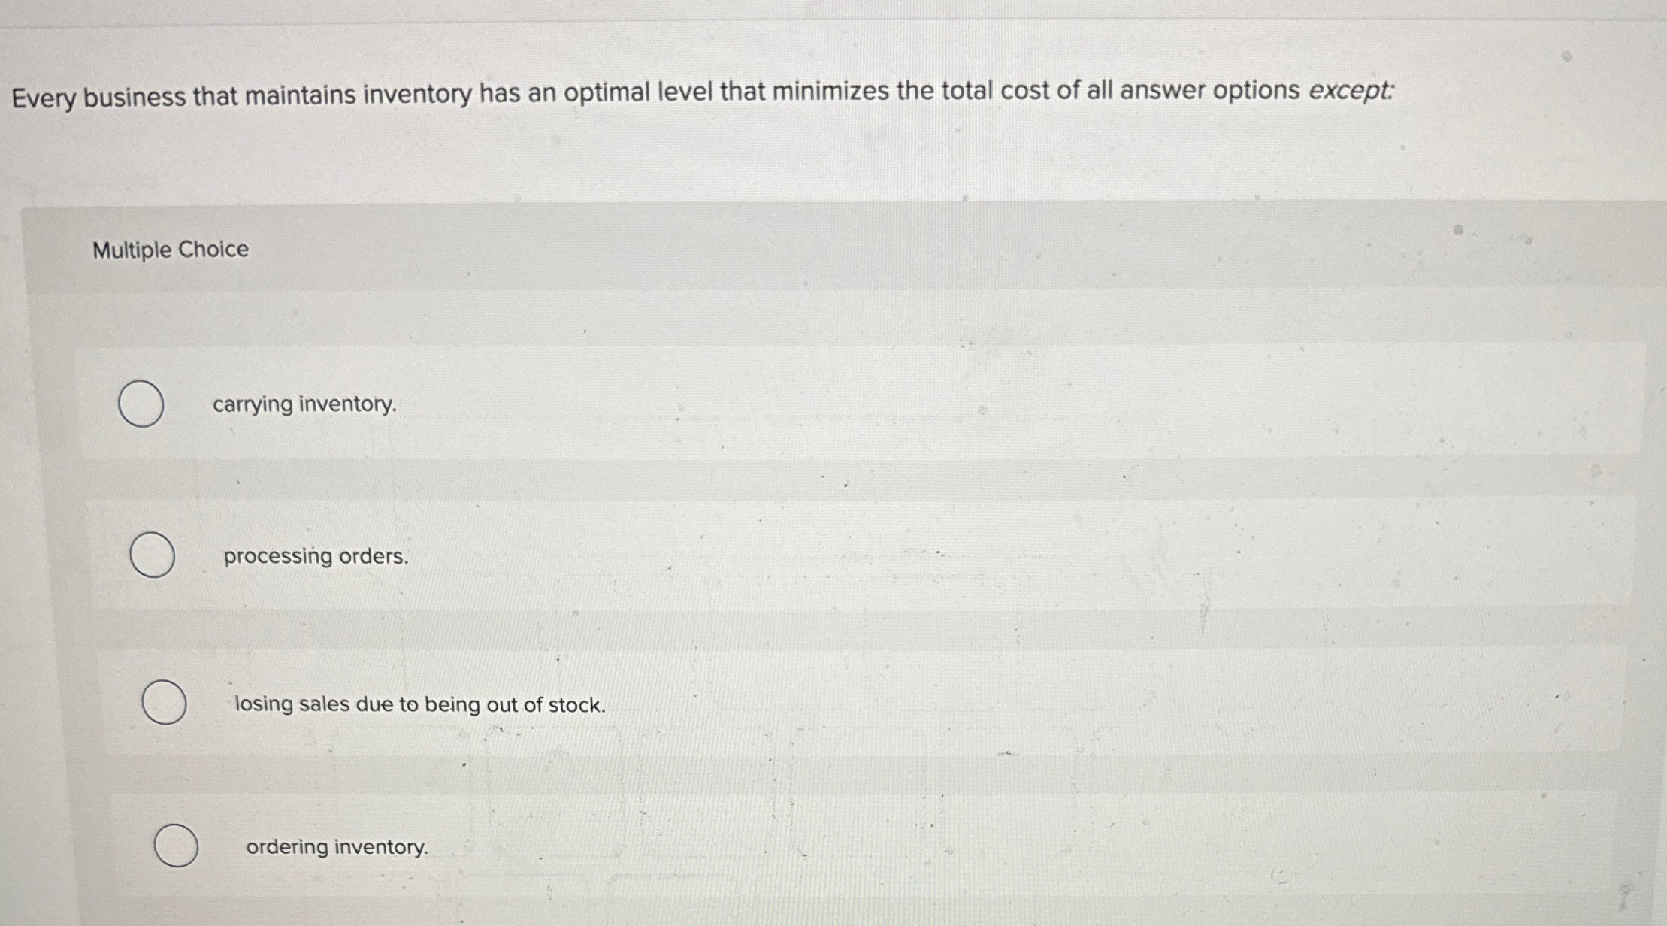Select the radio button for losing sales option
The height and width of the screenshot is (926, 1667).
166,704
